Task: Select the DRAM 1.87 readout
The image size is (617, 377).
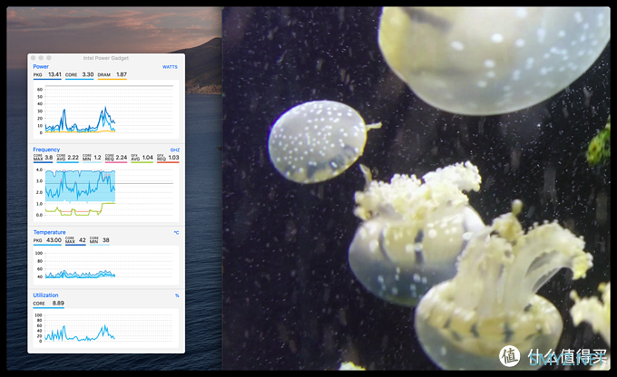Action: [113, 74]
